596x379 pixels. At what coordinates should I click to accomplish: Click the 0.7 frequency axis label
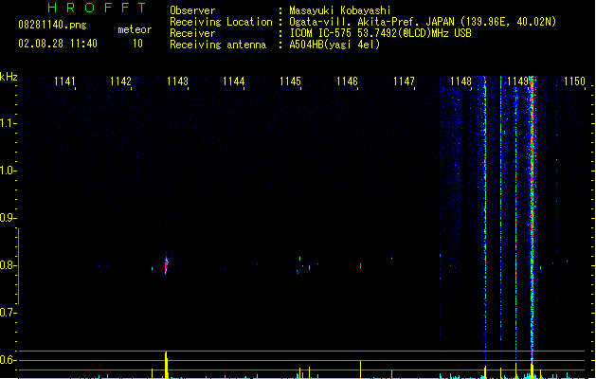pos(8,313)
